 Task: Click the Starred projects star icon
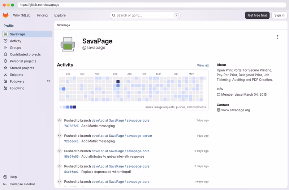coord(5,68)
